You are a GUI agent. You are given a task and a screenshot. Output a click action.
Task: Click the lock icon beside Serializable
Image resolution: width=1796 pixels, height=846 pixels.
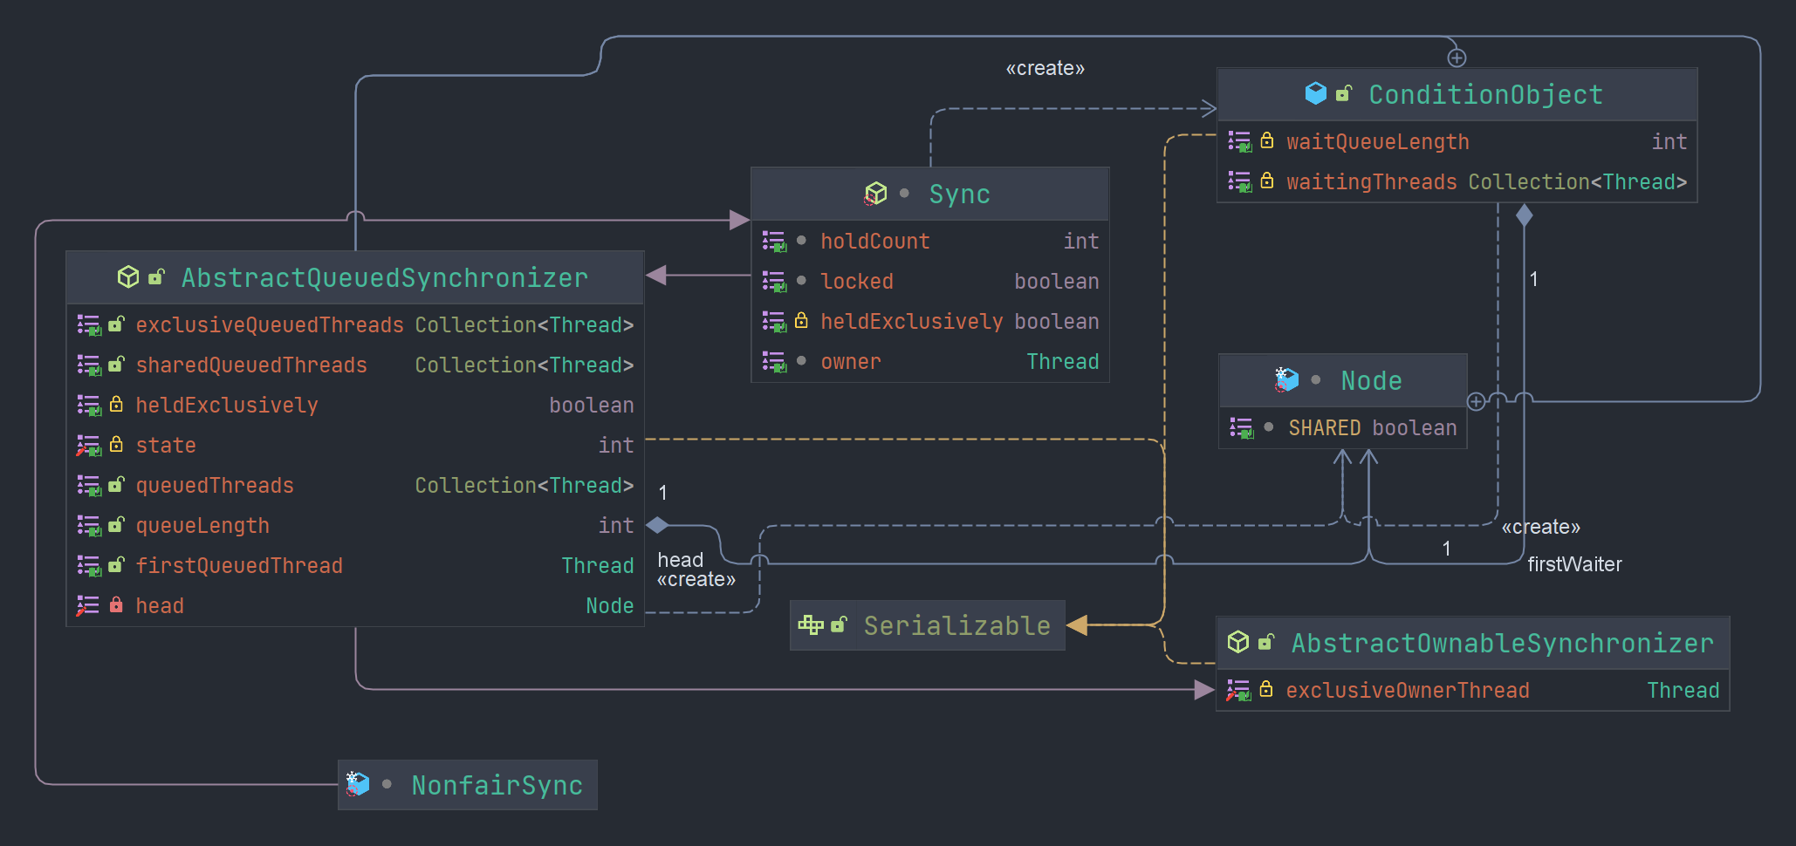(x=840, y=624)
